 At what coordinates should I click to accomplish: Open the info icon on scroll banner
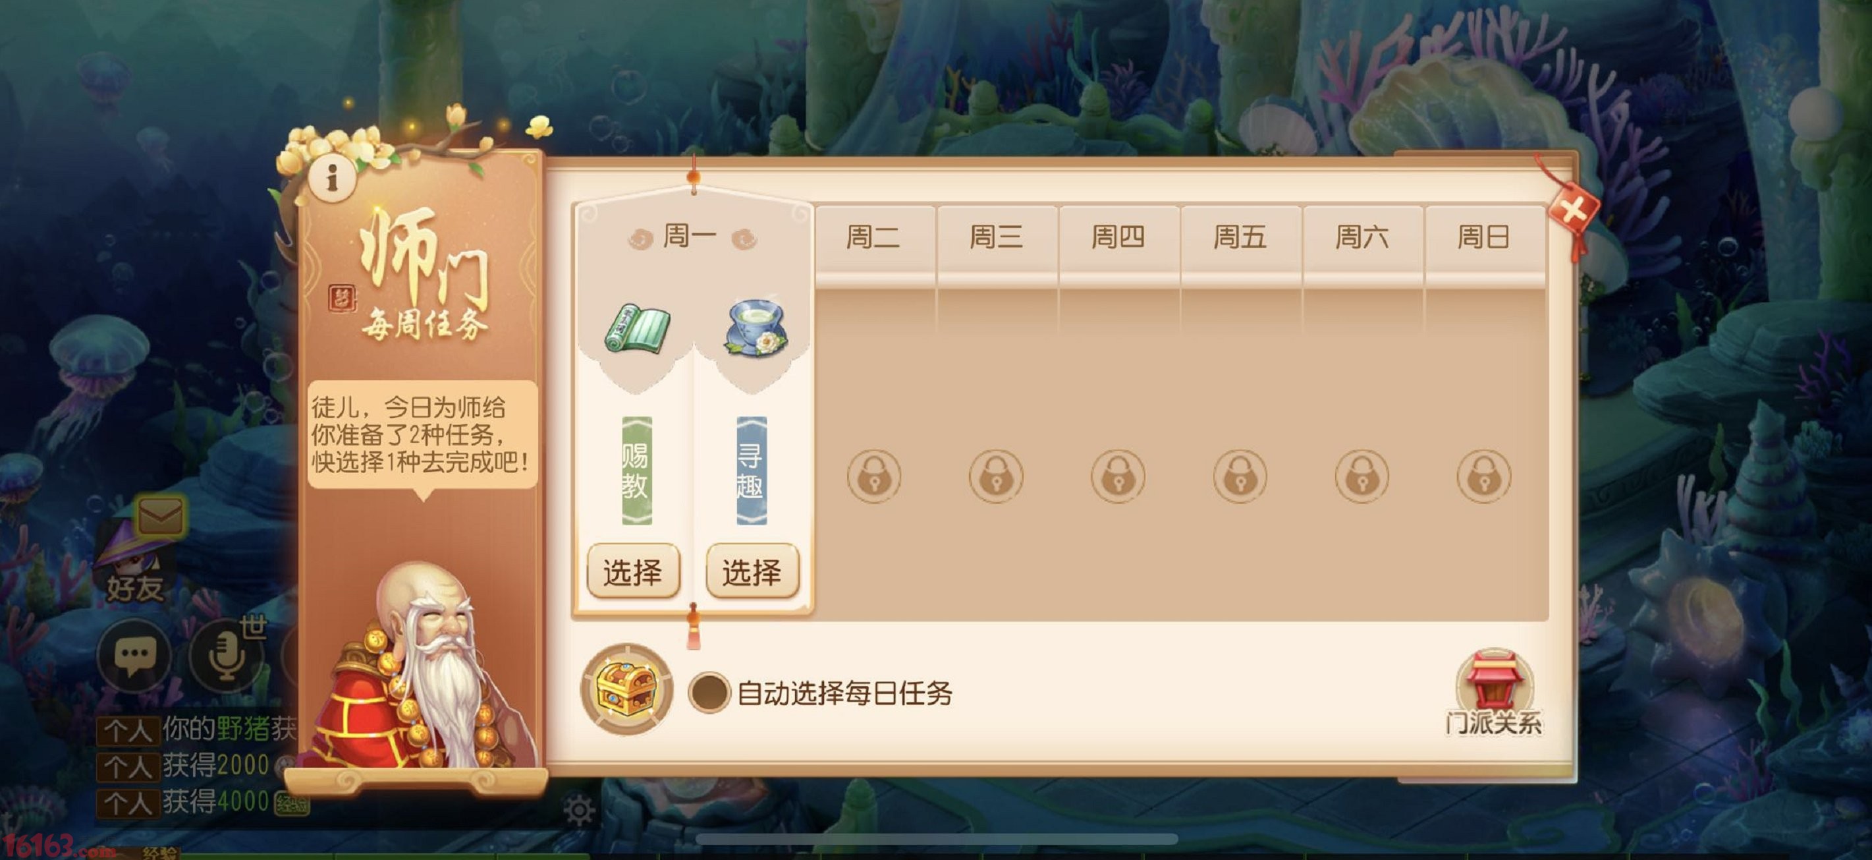(x=332, y=177)
